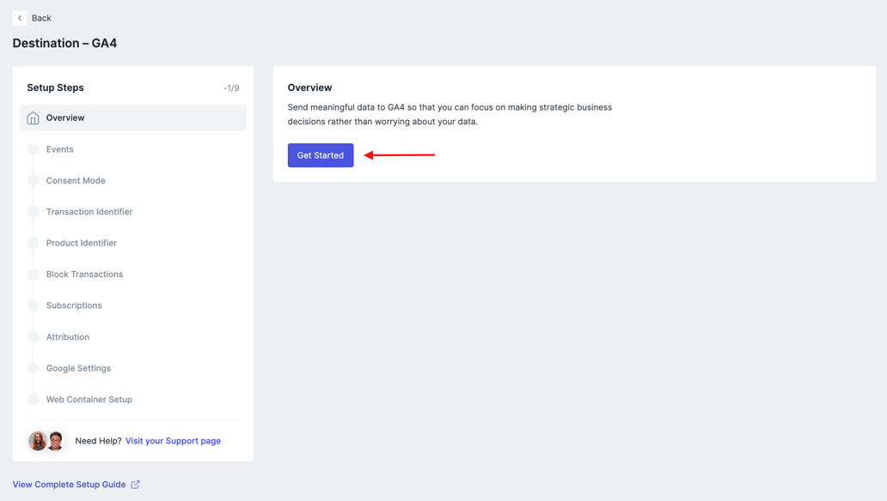Click the Overview home icon
Image resolution: width=887 pixels, height=501 pixels.
click(x=33, y=118)
